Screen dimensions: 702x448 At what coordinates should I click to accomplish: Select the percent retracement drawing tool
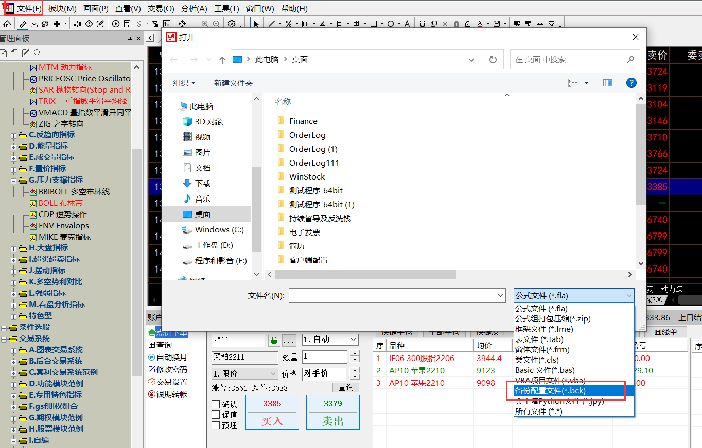tap(289, 24)
